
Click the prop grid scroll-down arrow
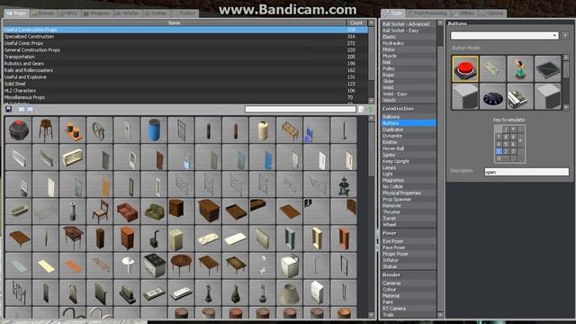click(372, 315)
